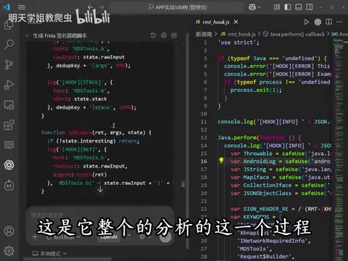The width and height of the screenshot is (348, 261).
Task: Toggle the secondary side bar
Action: tap(310, 7)
